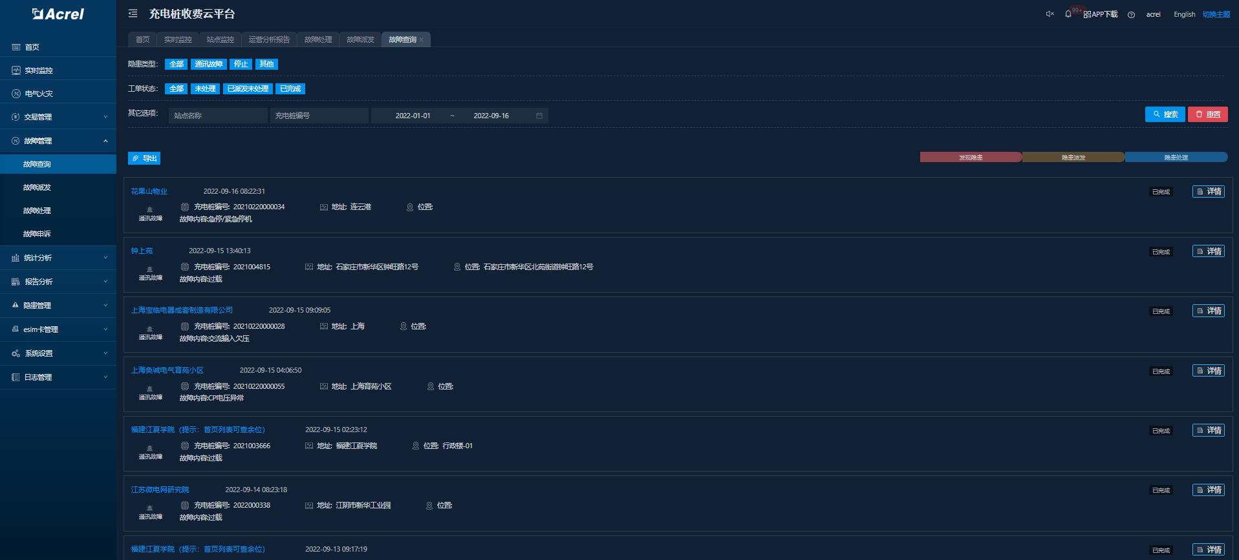
Task: Click the 切换主题 theme switch link
Action: pos(1216,14)
